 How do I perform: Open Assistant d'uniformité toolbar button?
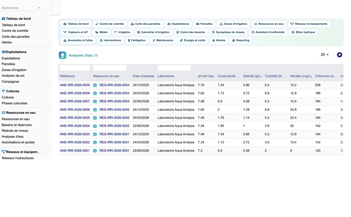(268, 32)
